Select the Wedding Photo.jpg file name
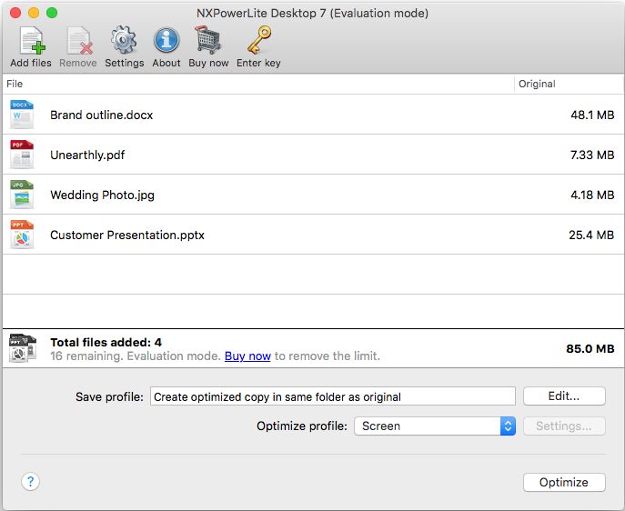This screenshot has height=511, width=625. (103, 195)
